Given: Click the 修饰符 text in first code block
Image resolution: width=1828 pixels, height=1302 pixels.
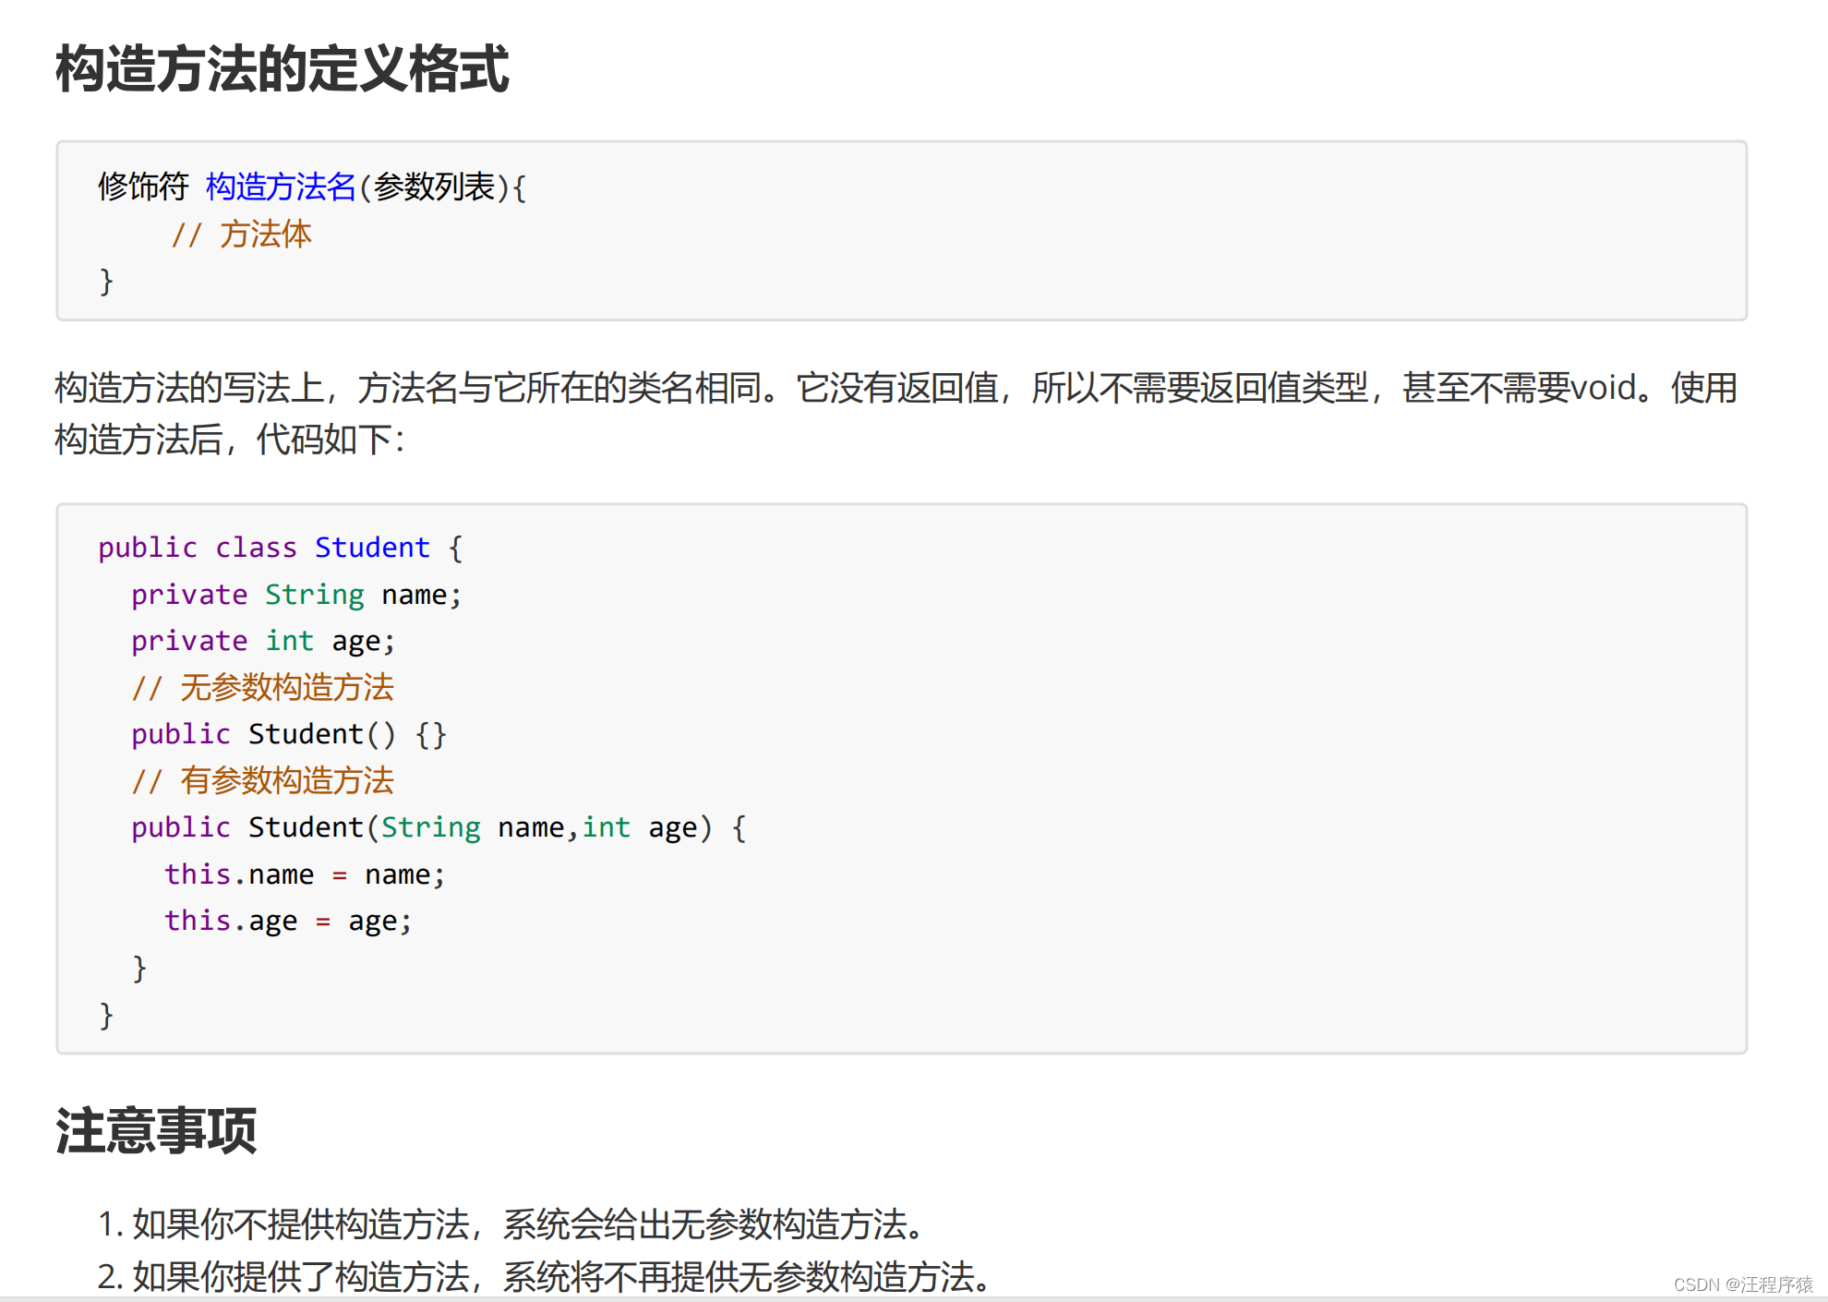Looking at the screenshot, I should 143,187.
